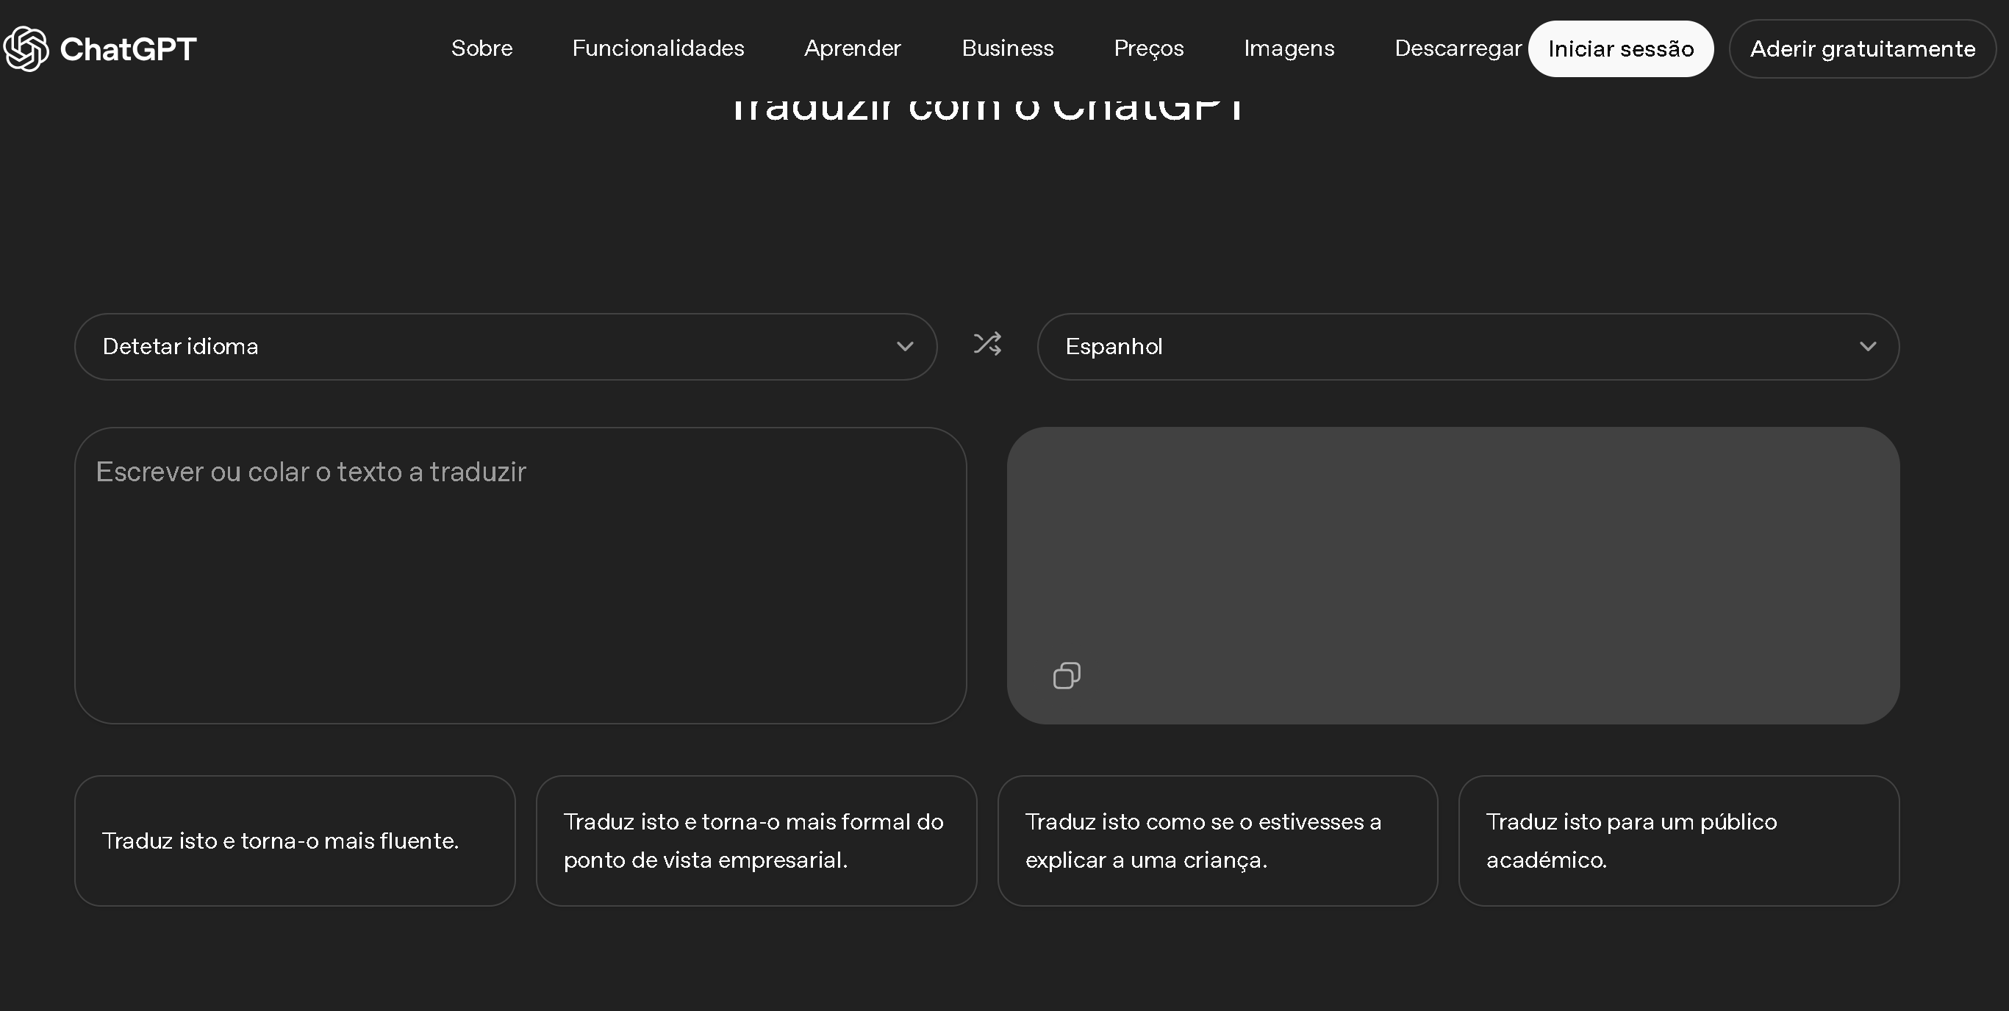Image resolution: width=2009 pixels, height=1011 pixels.
Task: Choose the 'mais fluente' prompt suggestion
Action: [x=295, y=841]
